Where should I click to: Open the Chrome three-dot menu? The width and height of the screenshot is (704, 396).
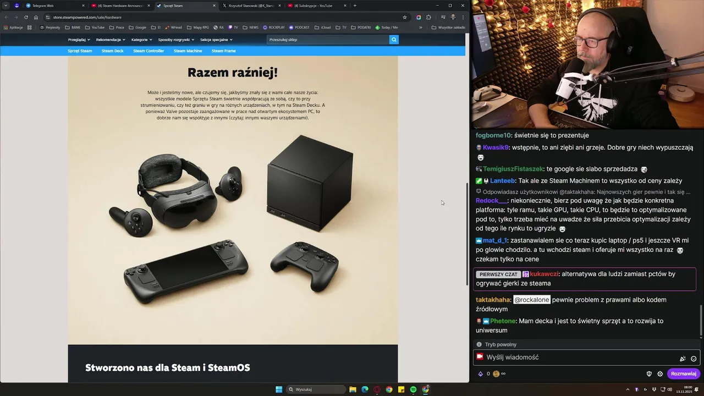pyautogui.click(x=463, y=17)
